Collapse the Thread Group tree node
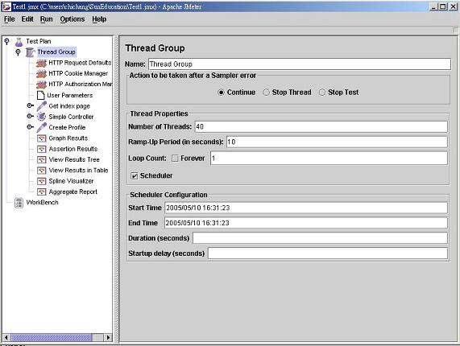 pyautogui.click(x=19, y=52)
